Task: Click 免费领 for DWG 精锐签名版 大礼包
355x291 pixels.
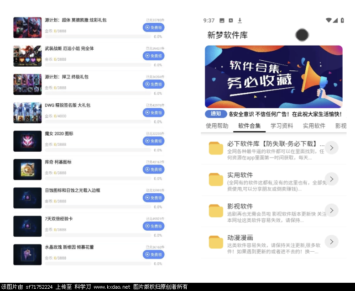Action: click(153, 113)
